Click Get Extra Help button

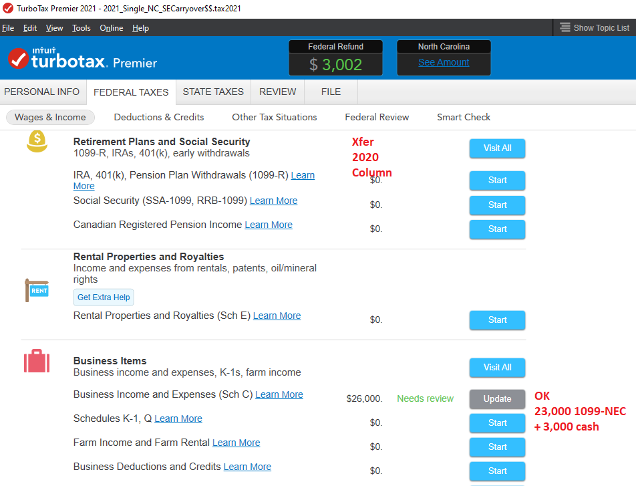coord(104,297)
